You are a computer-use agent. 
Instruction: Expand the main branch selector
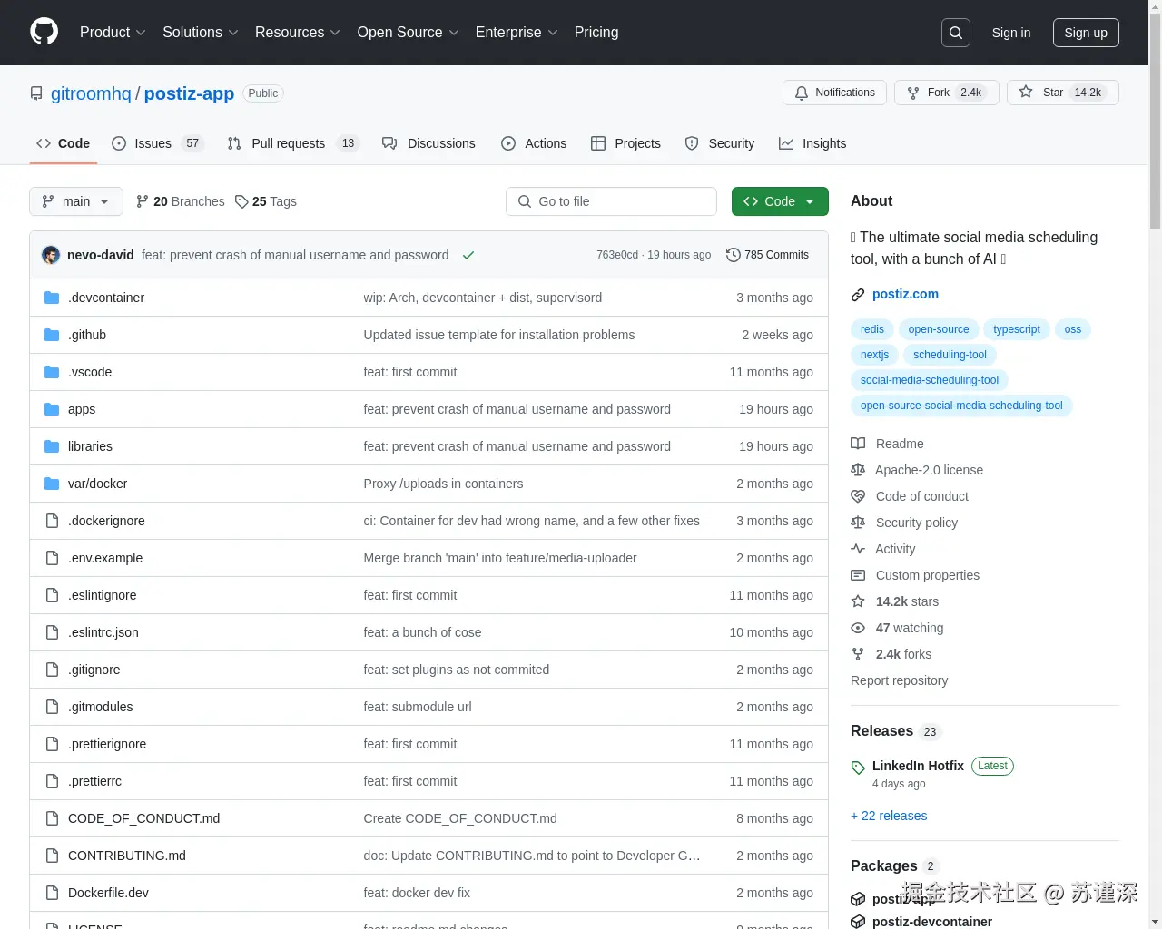click(75, 201)
